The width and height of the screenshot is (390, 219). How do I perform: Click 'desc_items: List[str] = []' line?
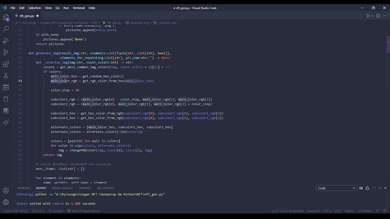pos(60,169)
